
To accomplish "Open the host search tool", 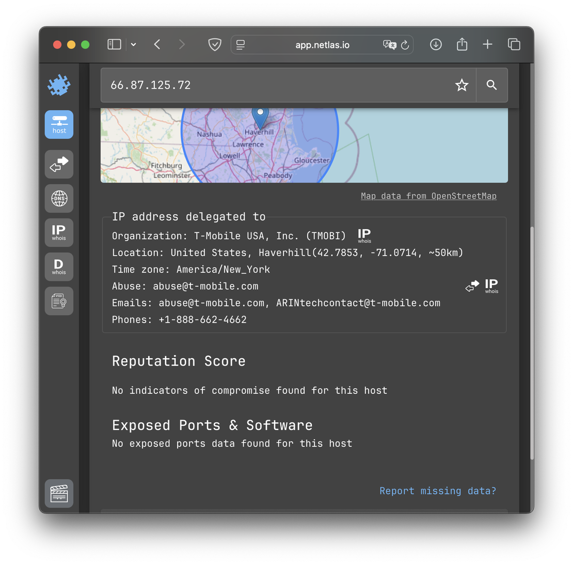I will (59, 124).
